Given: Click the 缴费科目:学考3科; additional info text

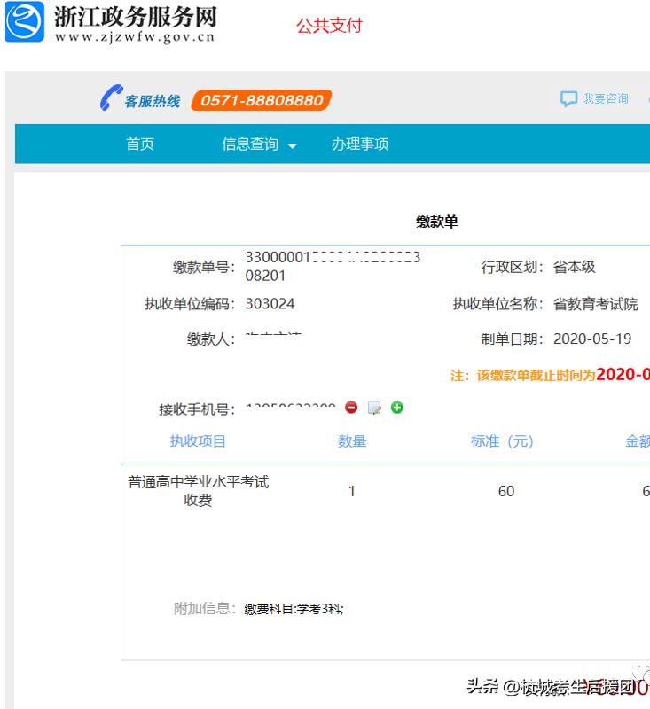Looking at the screenshot, I should (294, 609).
